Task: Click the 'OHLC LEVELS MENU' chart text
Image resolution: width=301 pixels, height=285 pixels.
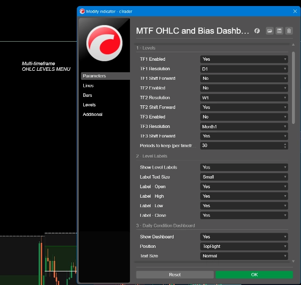Action: tap(46, 69)
